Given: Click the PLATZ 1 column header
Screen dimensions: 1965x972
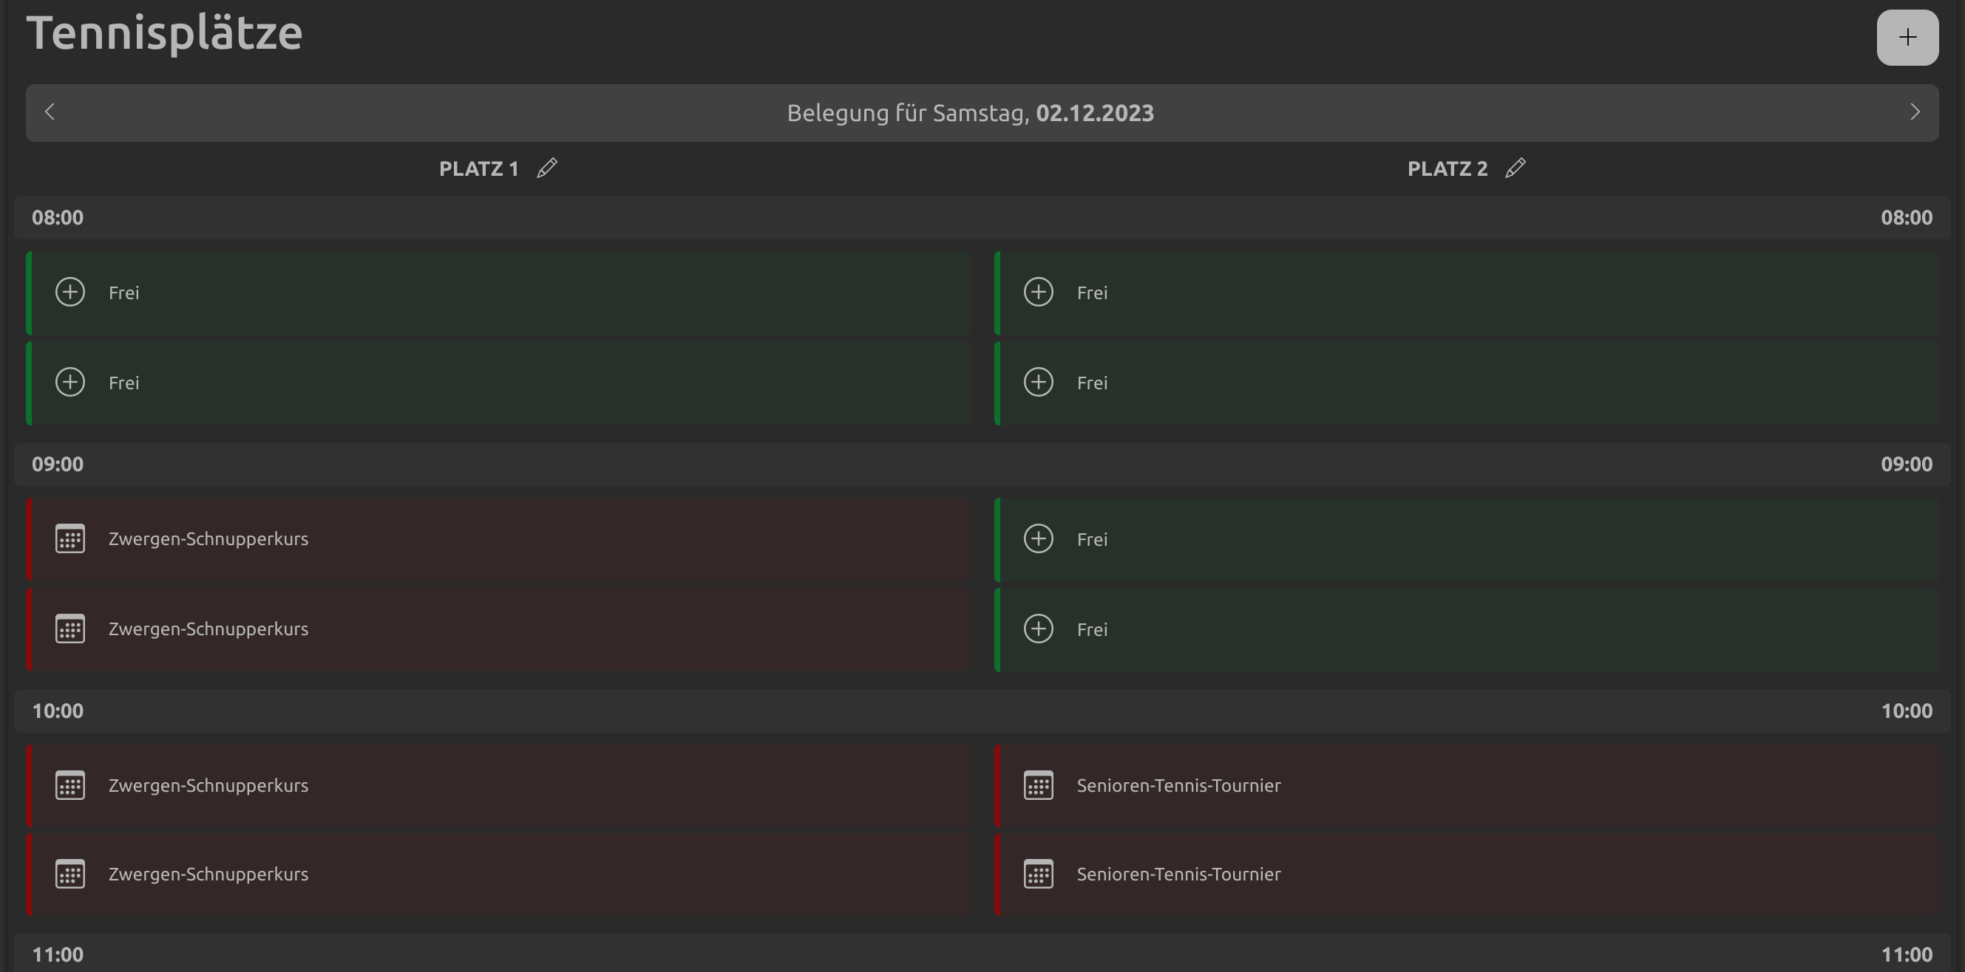Looking at the screenshot, I should (478, 168).
